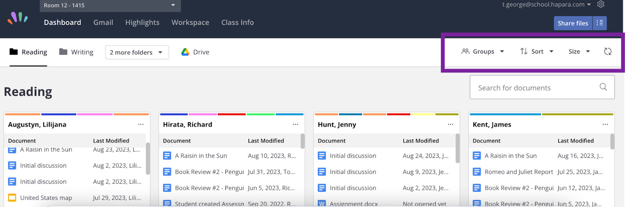Click Kent's Jun 12 Book Review #2 document
Screen dimensions: 625x207
tap(519, 188)
